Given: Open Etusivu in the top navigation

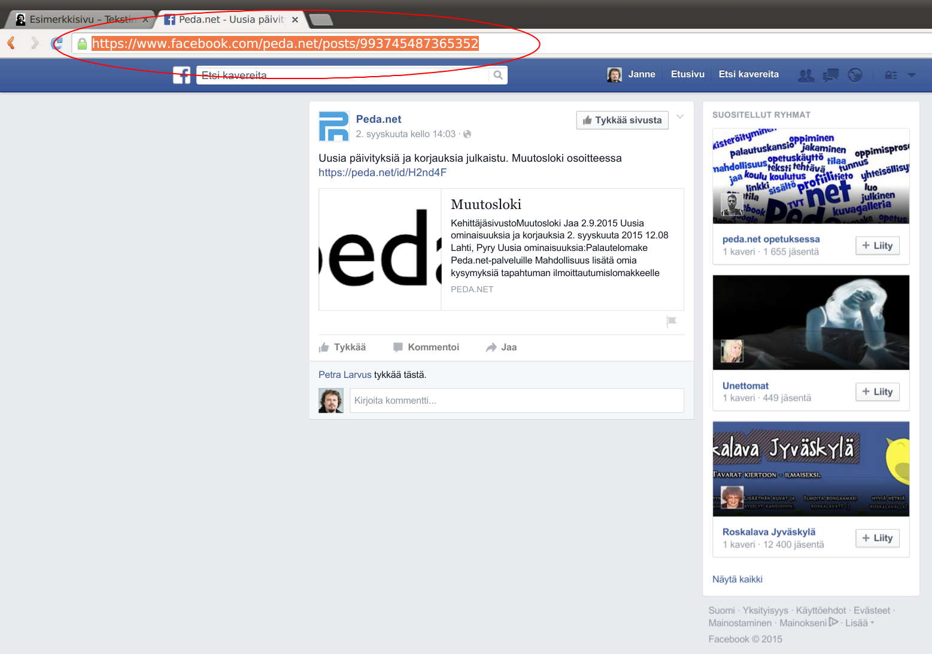Looking at the screenshot, I should (x=687, y=74).
